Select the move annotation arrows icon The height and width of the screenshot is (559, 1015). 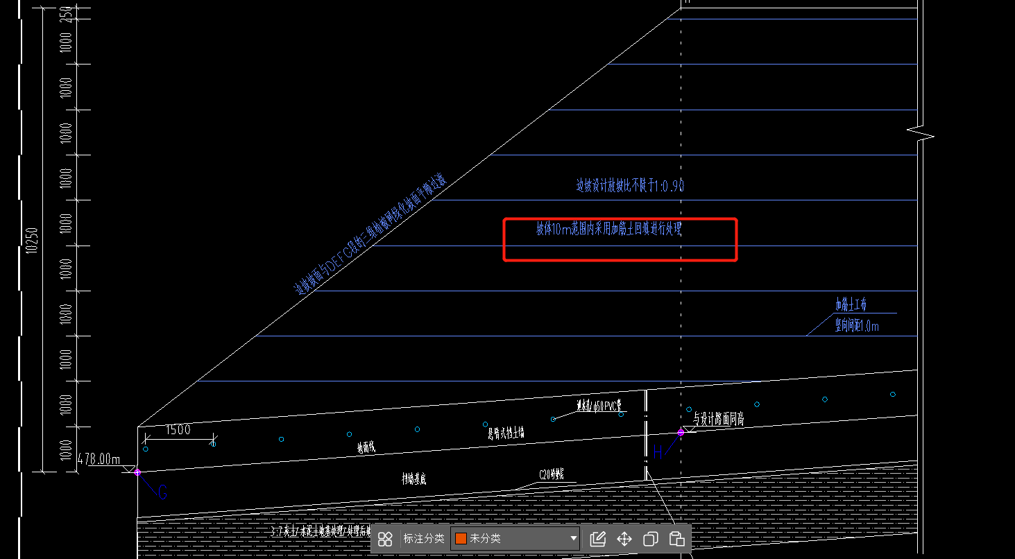pos(624,539)
